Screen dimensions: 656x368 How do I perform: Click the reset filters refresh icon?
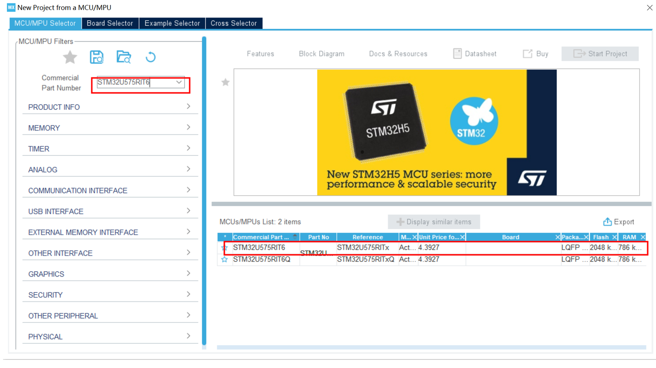tap(151, 57)
